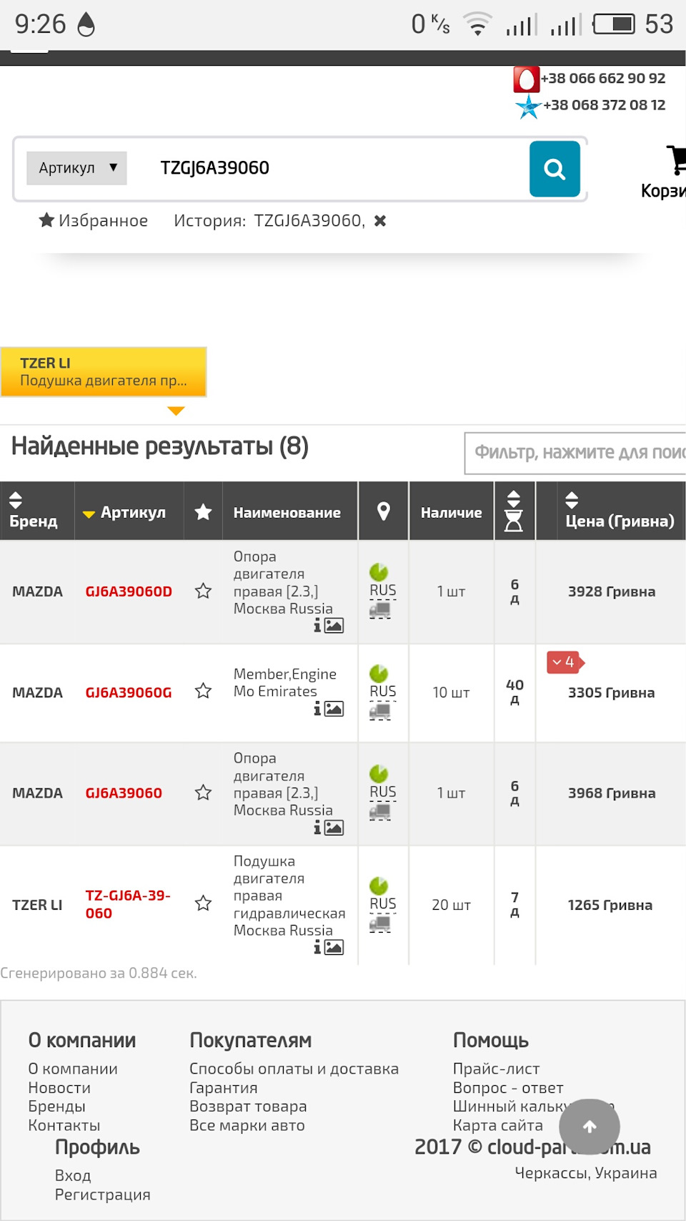Click the location pin column header
The width and height of the screenshot is (686, 1221).
[384, 511]
